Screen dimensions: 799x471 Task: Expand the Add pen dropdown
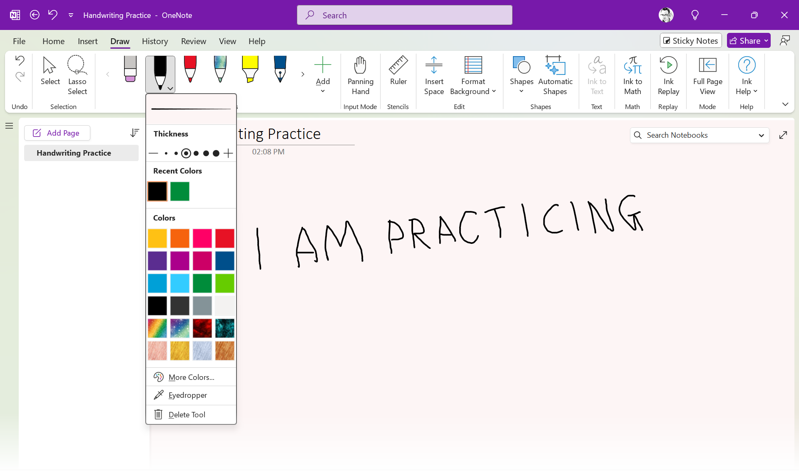pyautogui.click(x=323, y=91)
